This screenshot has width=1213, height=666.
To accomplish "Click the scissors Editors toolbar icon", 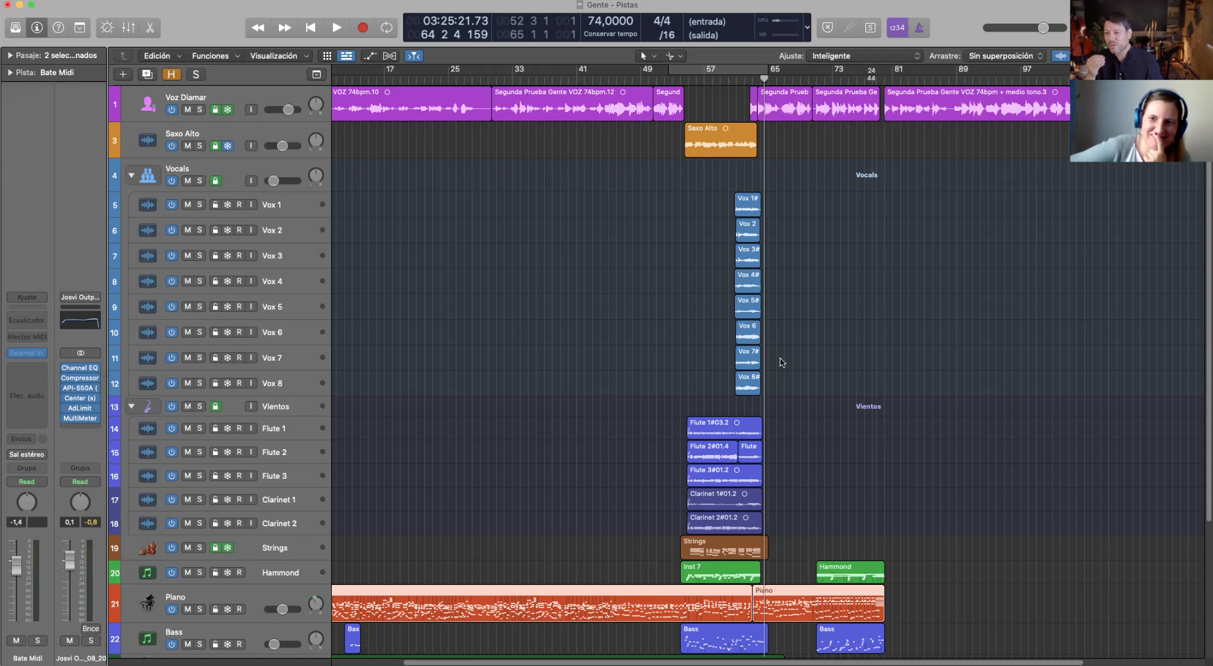I will point(150,28).
